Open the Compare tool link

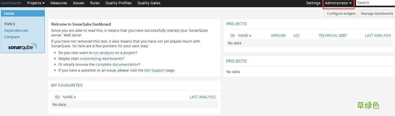coord(12,37)
